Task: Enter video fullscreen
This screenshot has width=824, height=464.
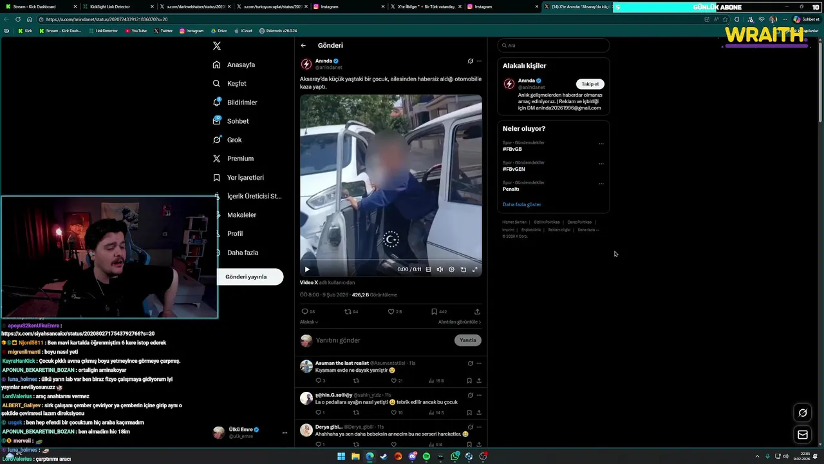Action: click(x=475, y=269)
